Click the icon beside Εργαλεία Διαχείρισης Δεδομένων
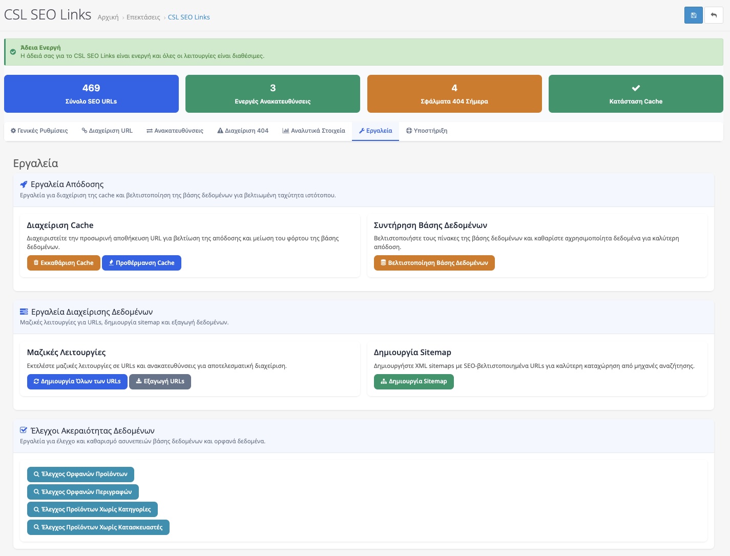The height and width of the screenshot is (556, 730). point(24,312)
